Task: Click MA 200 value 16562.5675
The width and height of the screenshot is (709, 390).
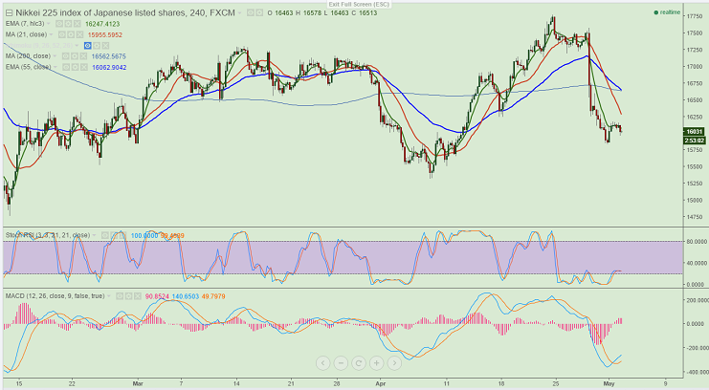Action: [x=108, y=56]
